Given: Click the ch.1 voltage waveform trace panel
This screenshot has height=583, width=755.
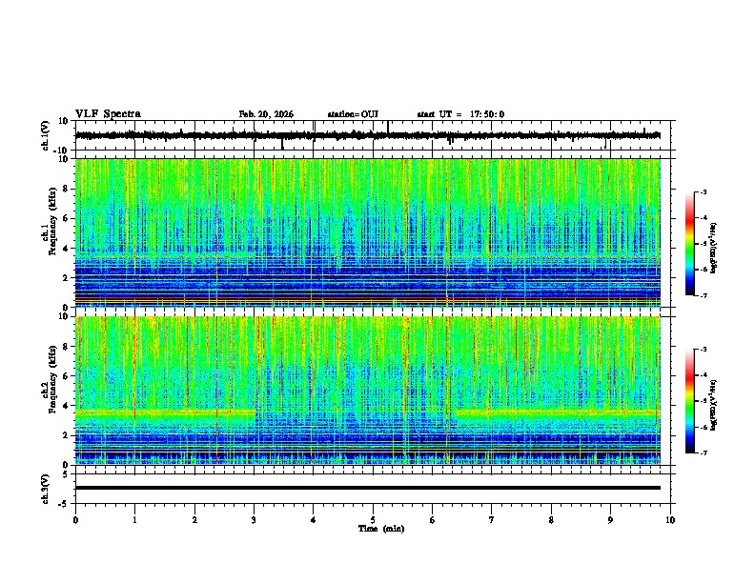Looking at the screenshot, I should [x=373, y=135].
